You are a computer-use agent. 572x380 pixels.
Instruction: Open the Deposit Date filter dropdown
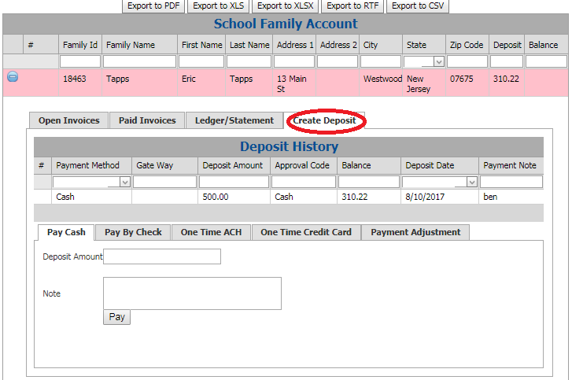471,182
